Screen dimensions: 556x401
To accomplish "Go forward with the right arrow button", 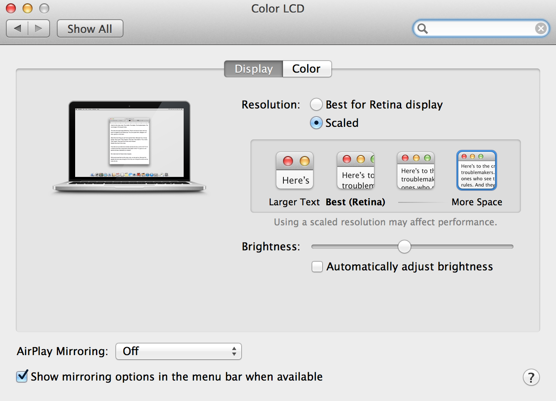I will tap(39, 28).
